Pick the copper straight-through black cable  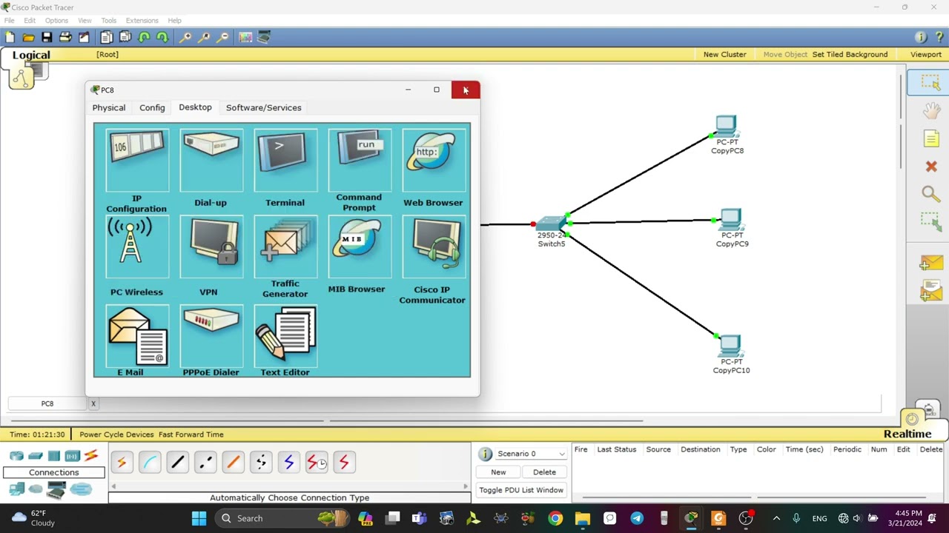click(177, 463)
